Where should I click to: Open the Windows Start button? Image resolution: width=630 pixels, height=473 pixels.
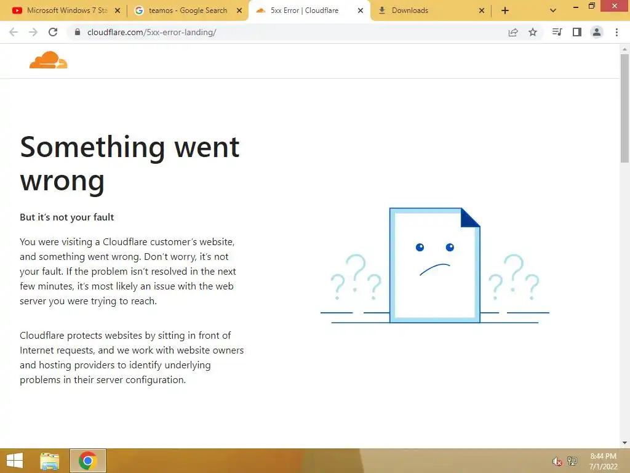pyautogui.click(x=15, y=461)
